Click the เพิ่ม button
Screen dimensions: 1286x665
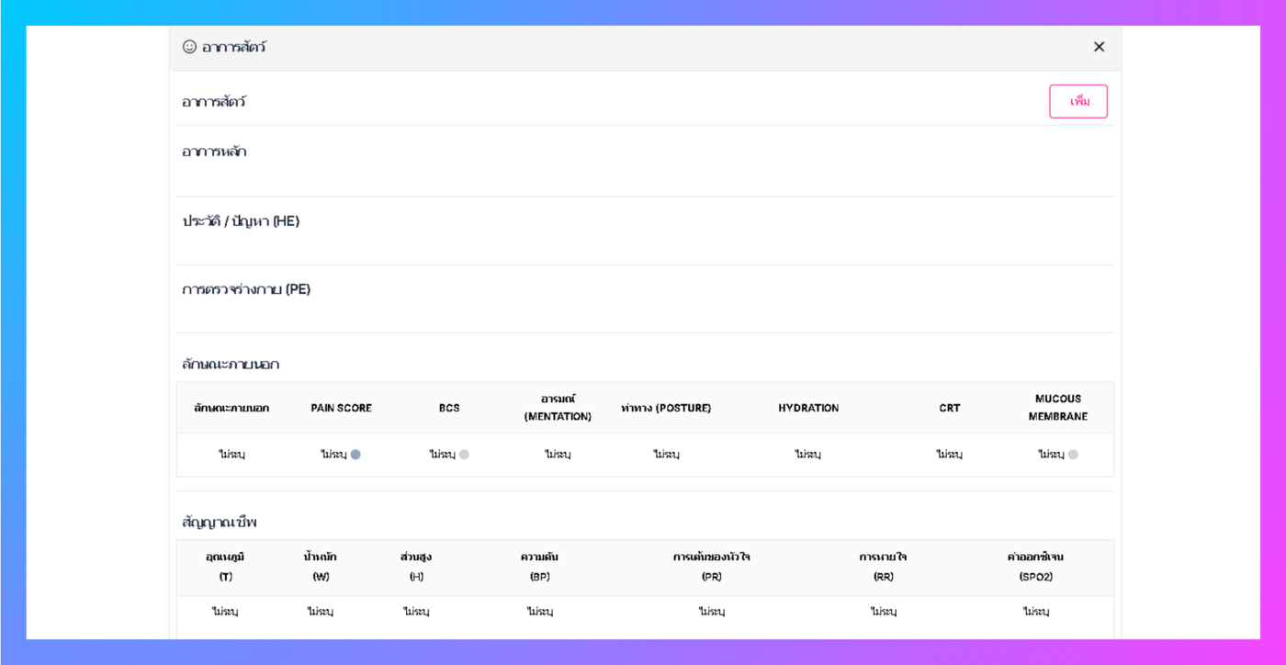1078,101
